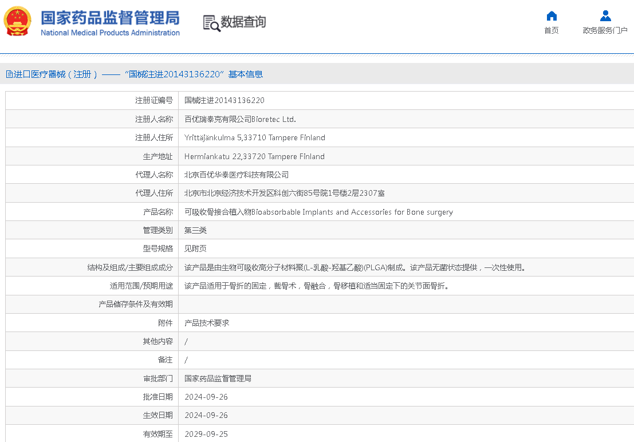Click the Yrittäjänkulma 5,33710 Tampere Finland address
Screen dimensions: 634x442
click(255, 138)
